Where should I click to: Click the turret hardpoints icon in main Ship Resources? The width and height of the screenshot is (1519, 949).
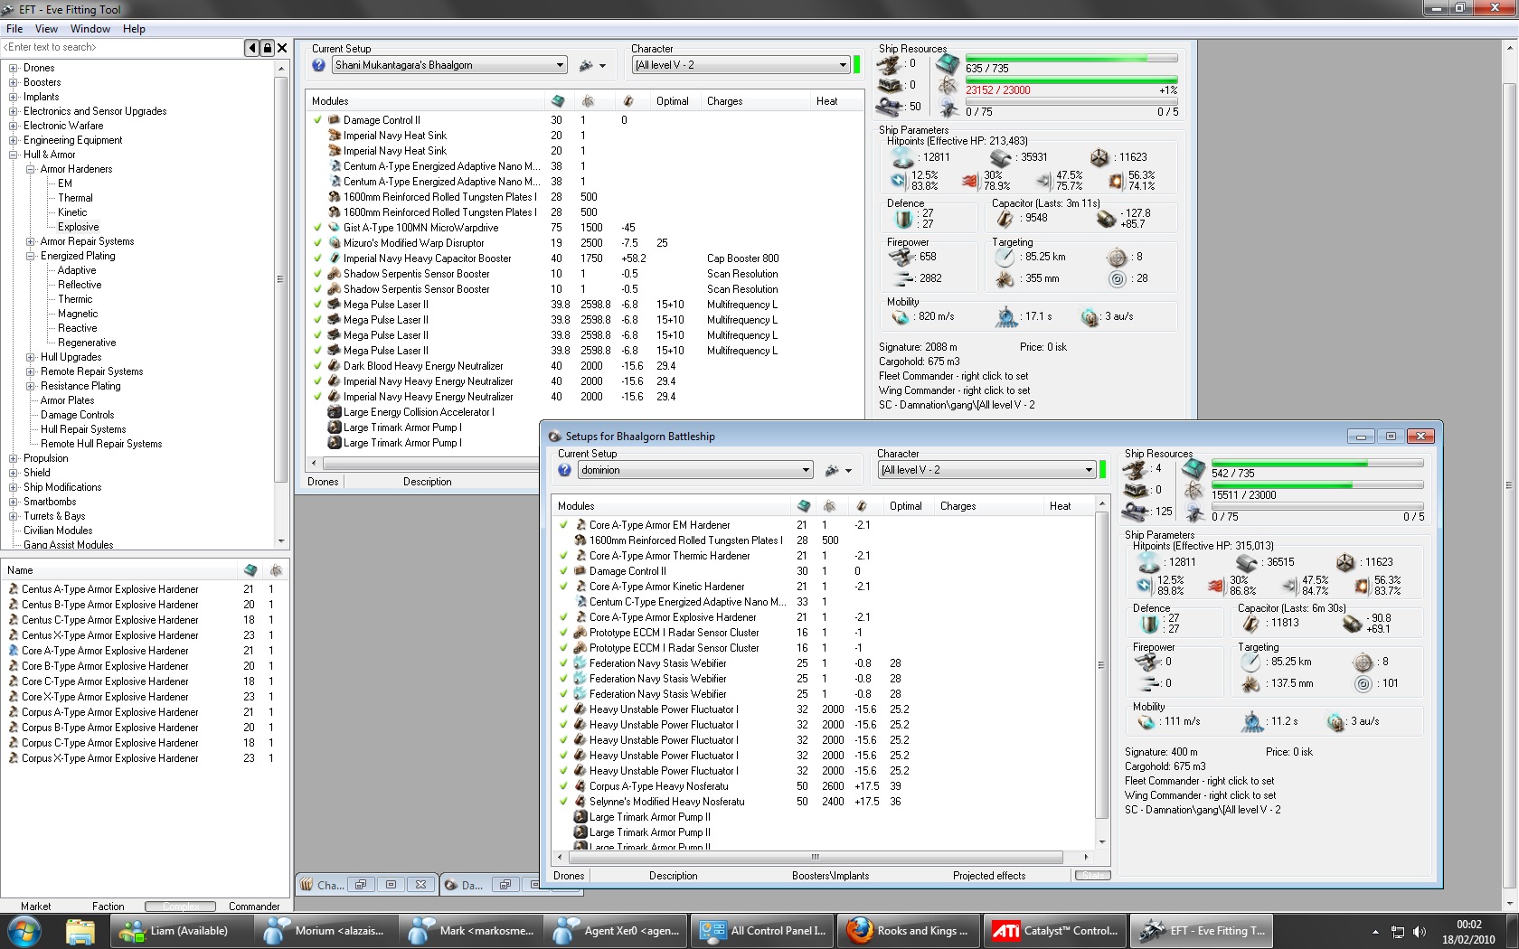(890, 64)
